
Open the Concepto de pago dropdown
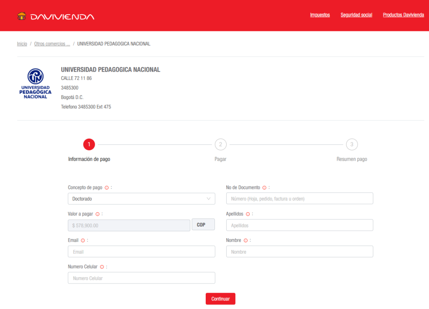[141, 199]
